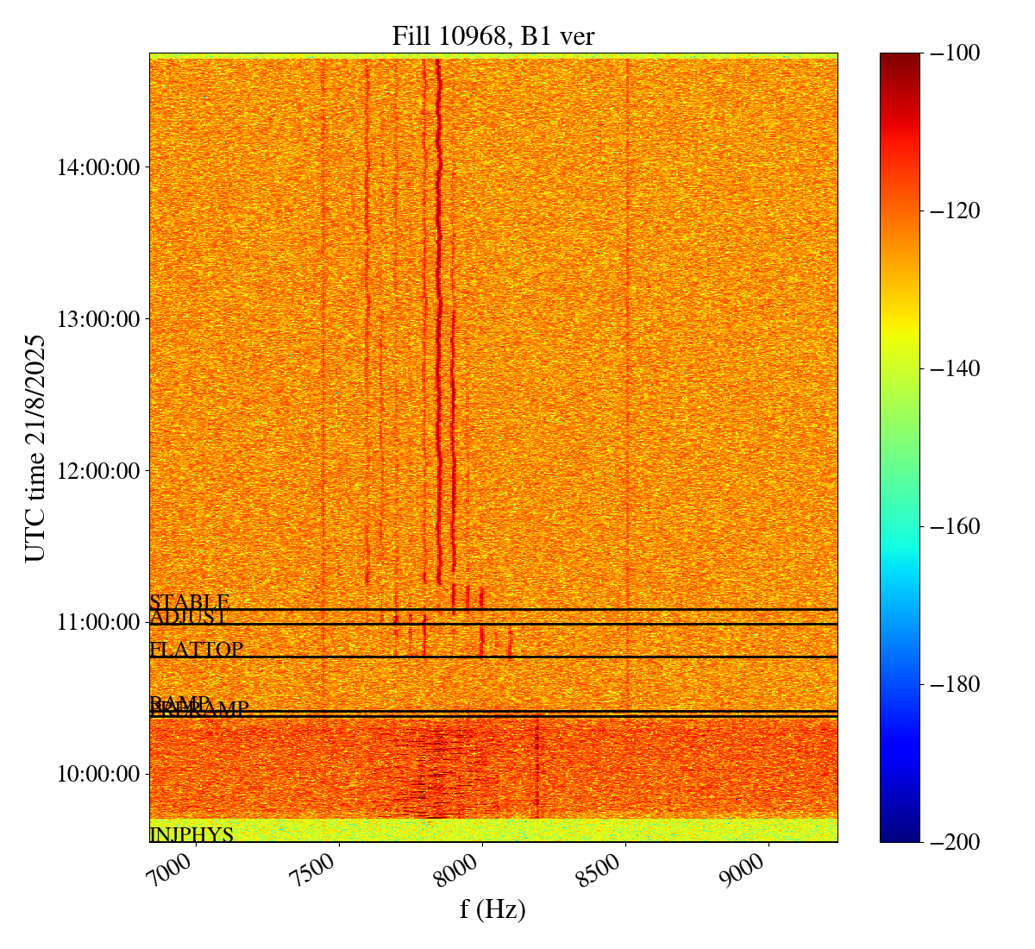Click the −160 colorbar tick label
Viewport: 1035px width, 949px height.
[955, 526]
